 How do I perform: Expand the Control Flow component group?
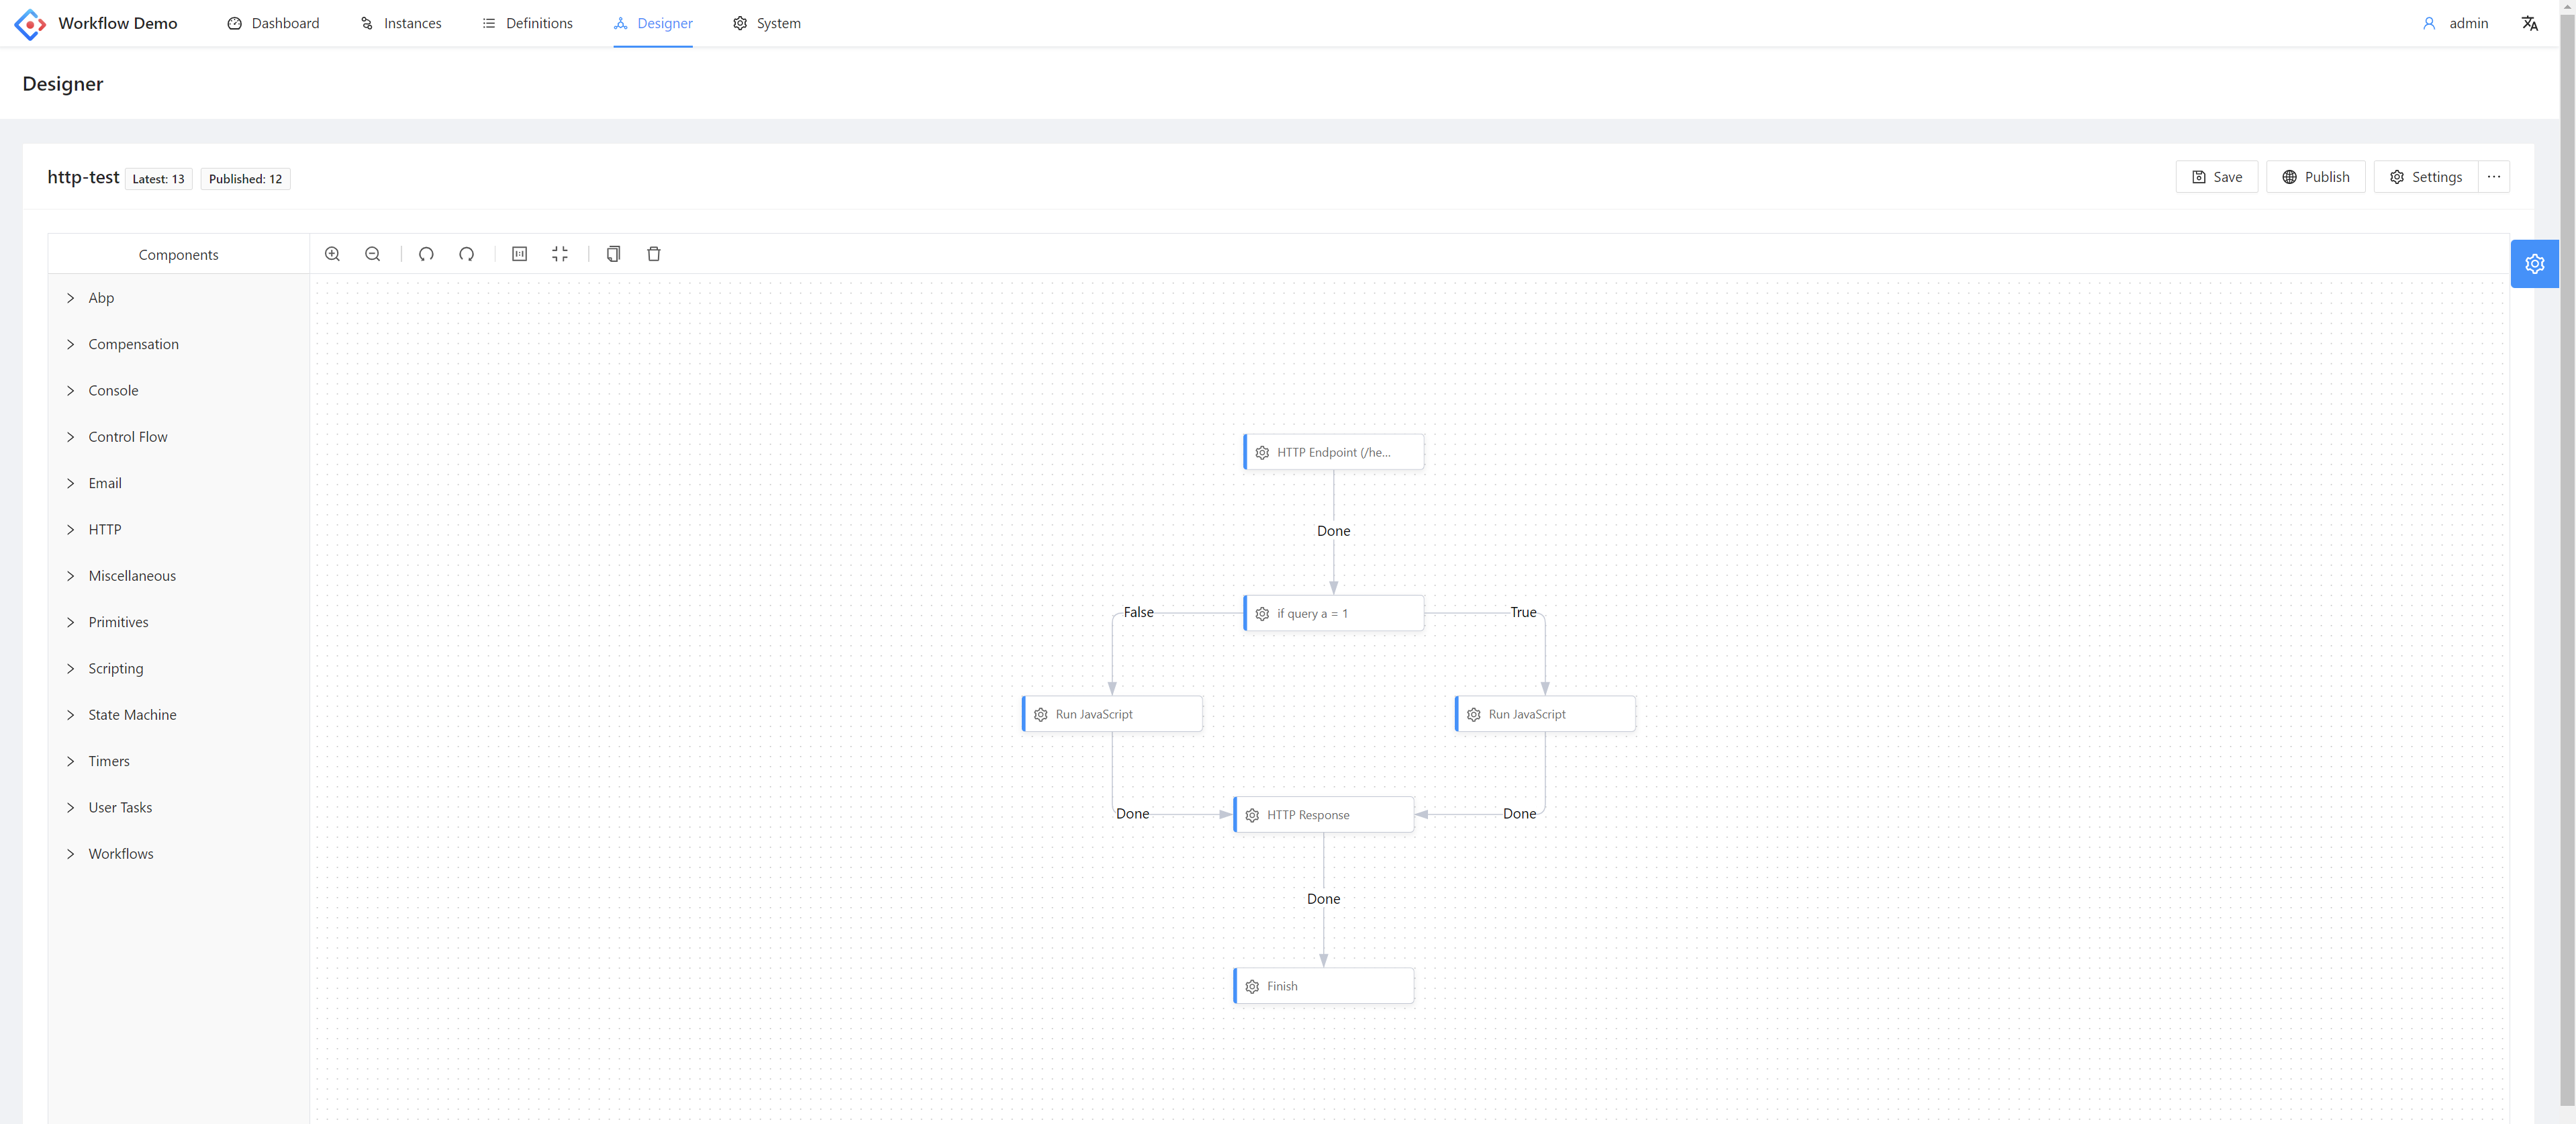[x=127, y=437]
